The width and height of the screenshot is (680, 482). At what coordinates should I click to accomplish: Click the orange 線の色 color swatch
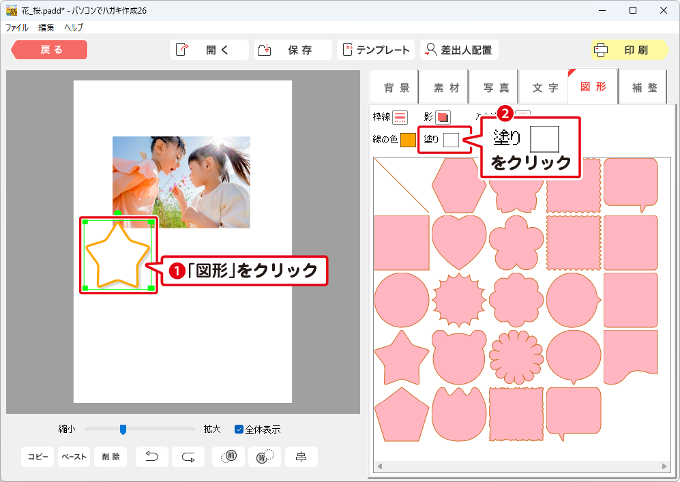[x=408, y=140]
